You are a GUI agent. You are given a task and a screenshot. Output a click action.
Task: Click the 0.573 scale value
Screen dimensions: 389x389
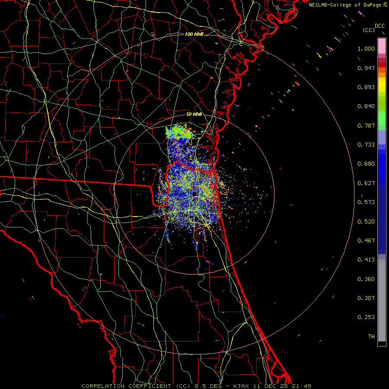(x=366, y=202)
